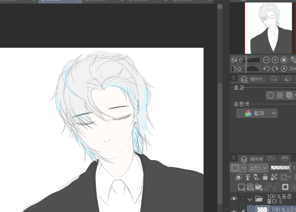This screenshot has height=212, width=296.
Task: Open the 컬러 expression color dropdown
Action: click(x=257, y=113)
